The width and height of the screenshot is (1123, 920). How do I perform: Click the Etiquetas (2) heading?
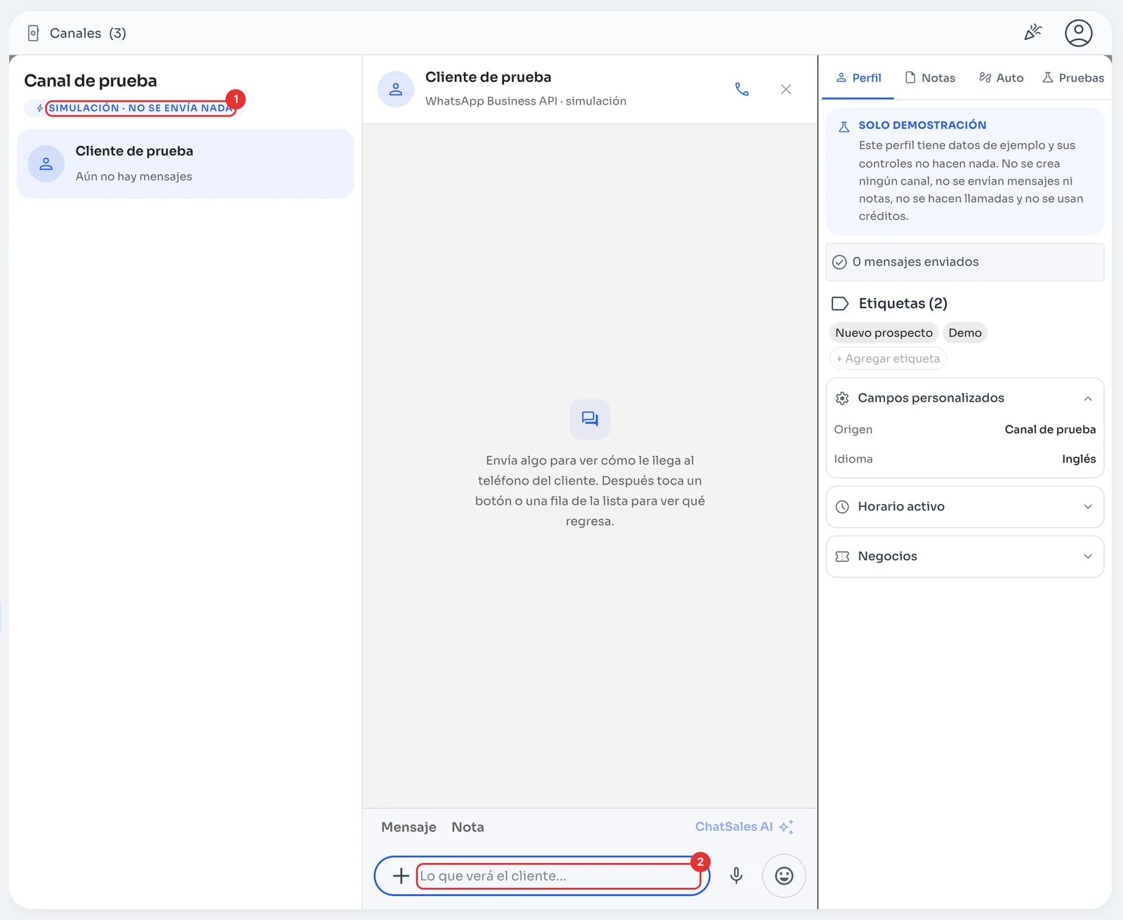(x=903, y=303)
